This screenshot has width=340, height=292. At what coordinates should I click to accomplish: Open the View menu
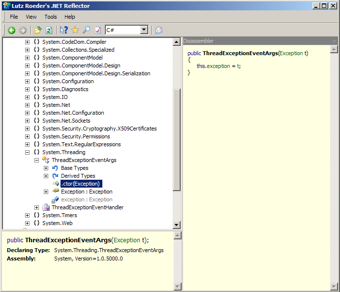31,17
